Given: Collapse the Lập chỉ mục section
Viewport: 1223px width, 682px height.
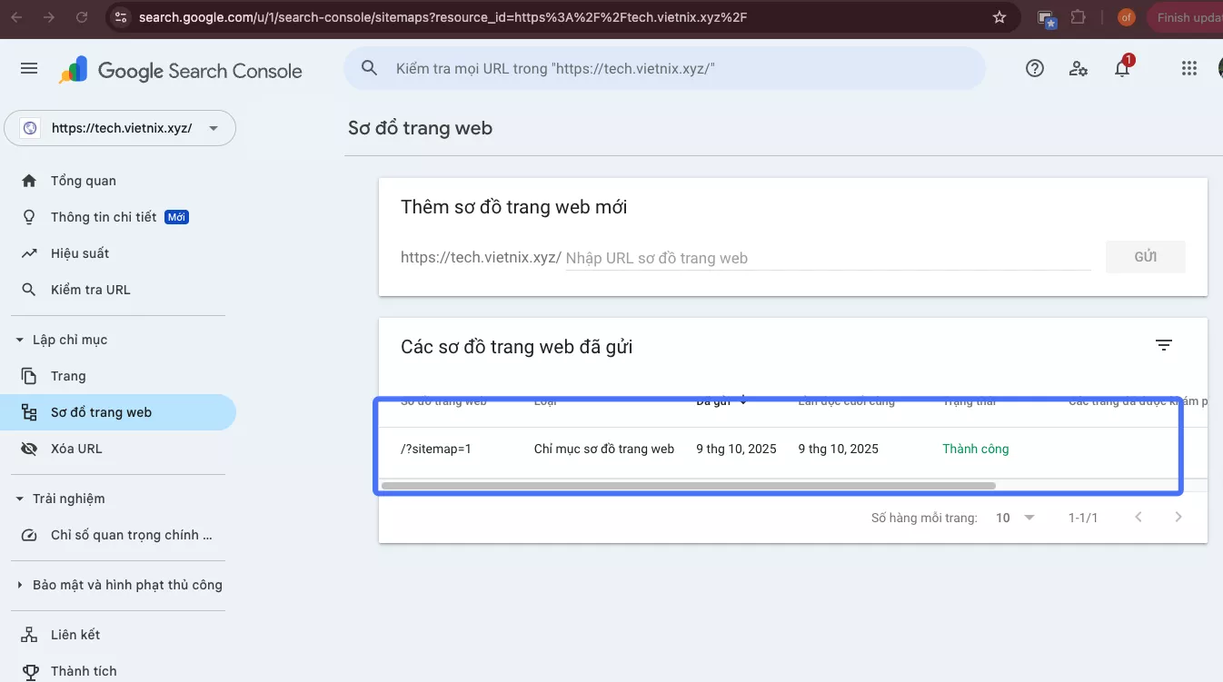Looking at the screenshot, I should (18, 339).
